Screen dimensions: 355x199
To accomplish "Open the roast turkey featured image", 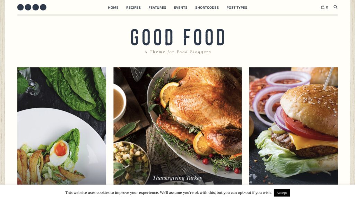I will point(177,126).
